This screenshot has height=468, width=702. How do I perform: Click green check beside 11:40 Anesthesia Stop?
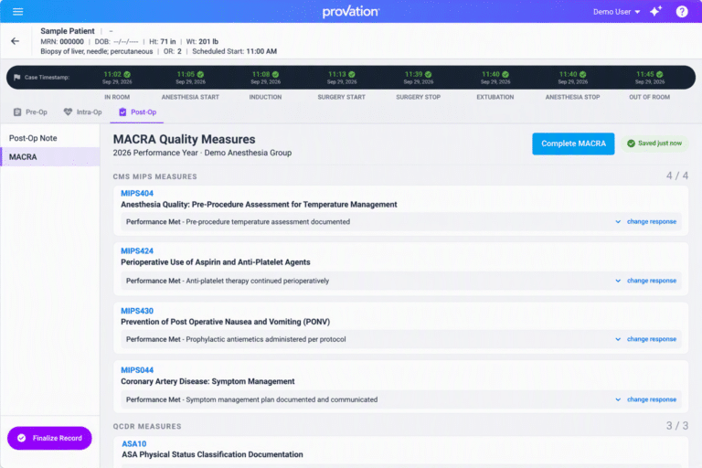pos(583,74)
